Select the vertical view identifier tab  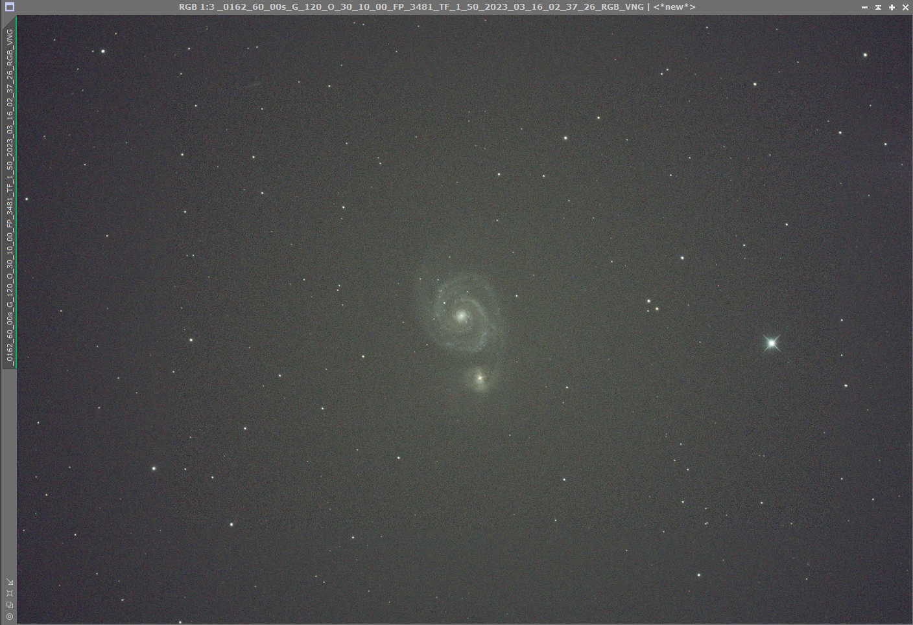coord(10,192)
